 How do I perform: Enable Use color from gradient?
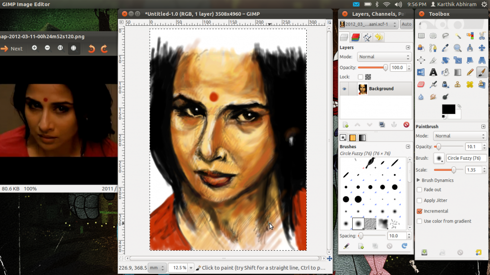pos(419,221)
